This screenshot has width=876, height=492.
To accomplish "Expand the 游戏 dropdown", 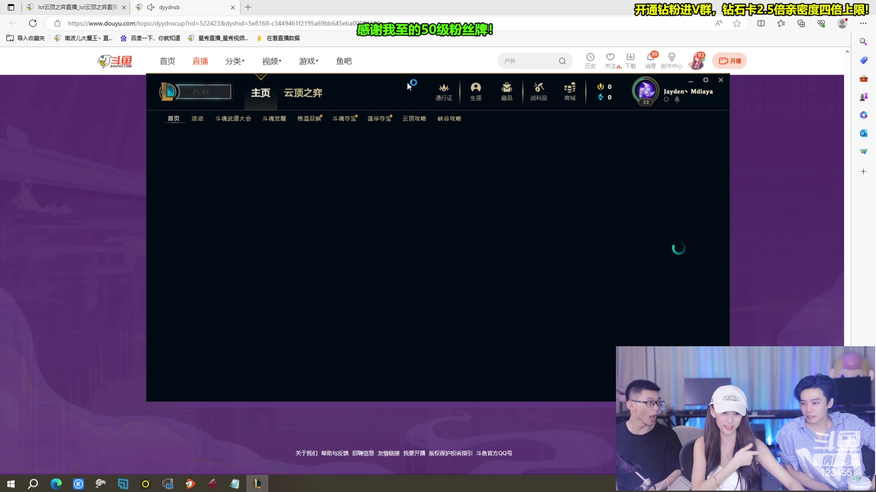I will [x=309, y=61].
